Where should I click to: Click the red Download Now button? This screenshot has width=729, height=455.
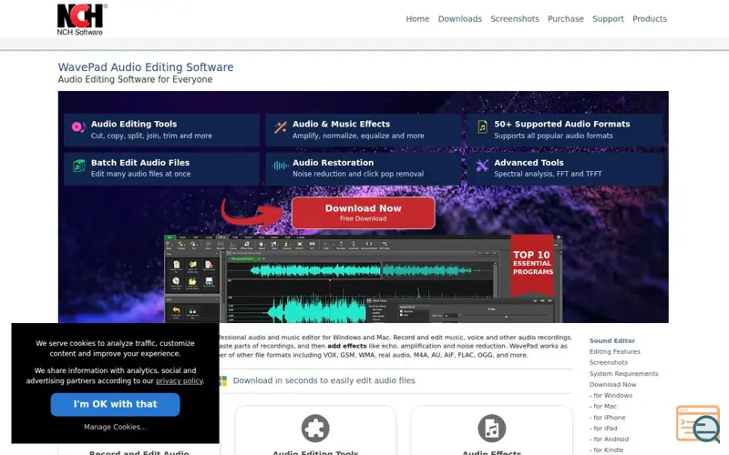coord(363,213)
